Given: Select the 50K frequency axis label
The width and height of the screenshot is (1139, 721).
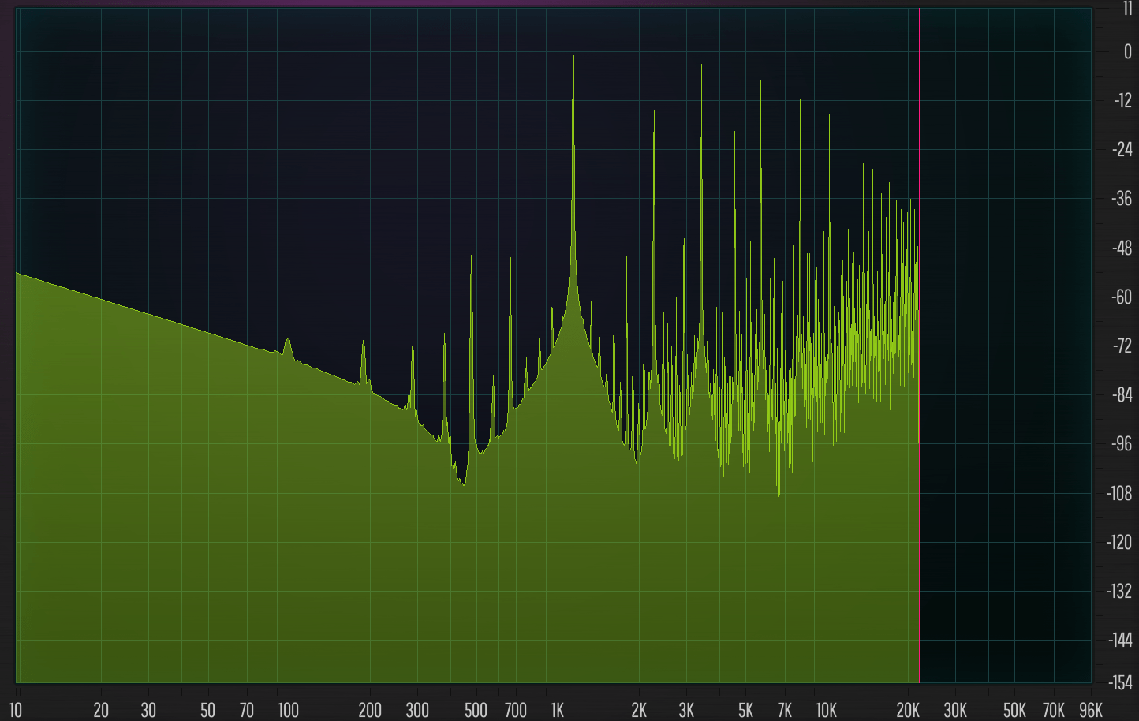Looking at the screenshot, I should click(1014, 710).
